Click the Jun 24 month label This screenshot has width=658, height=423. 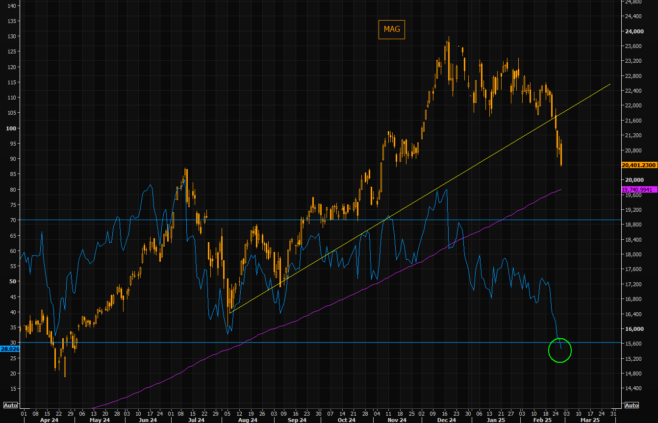click(148, 420)
